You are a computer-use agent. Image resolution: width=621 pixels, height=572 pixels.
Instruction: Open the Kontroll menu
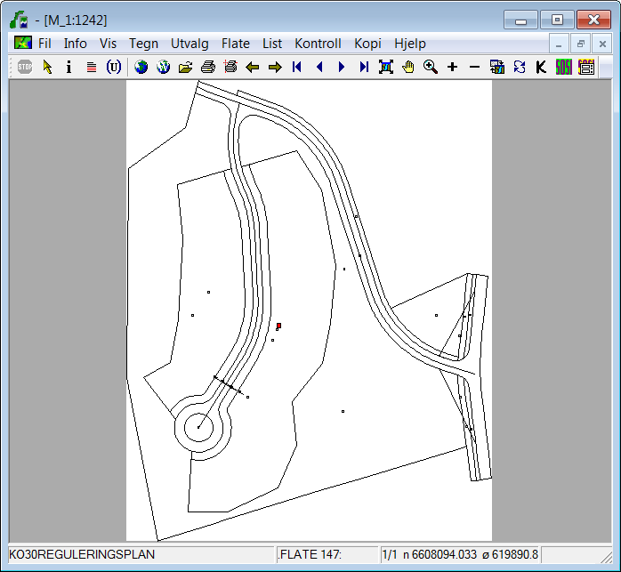(x=318, y=44)
